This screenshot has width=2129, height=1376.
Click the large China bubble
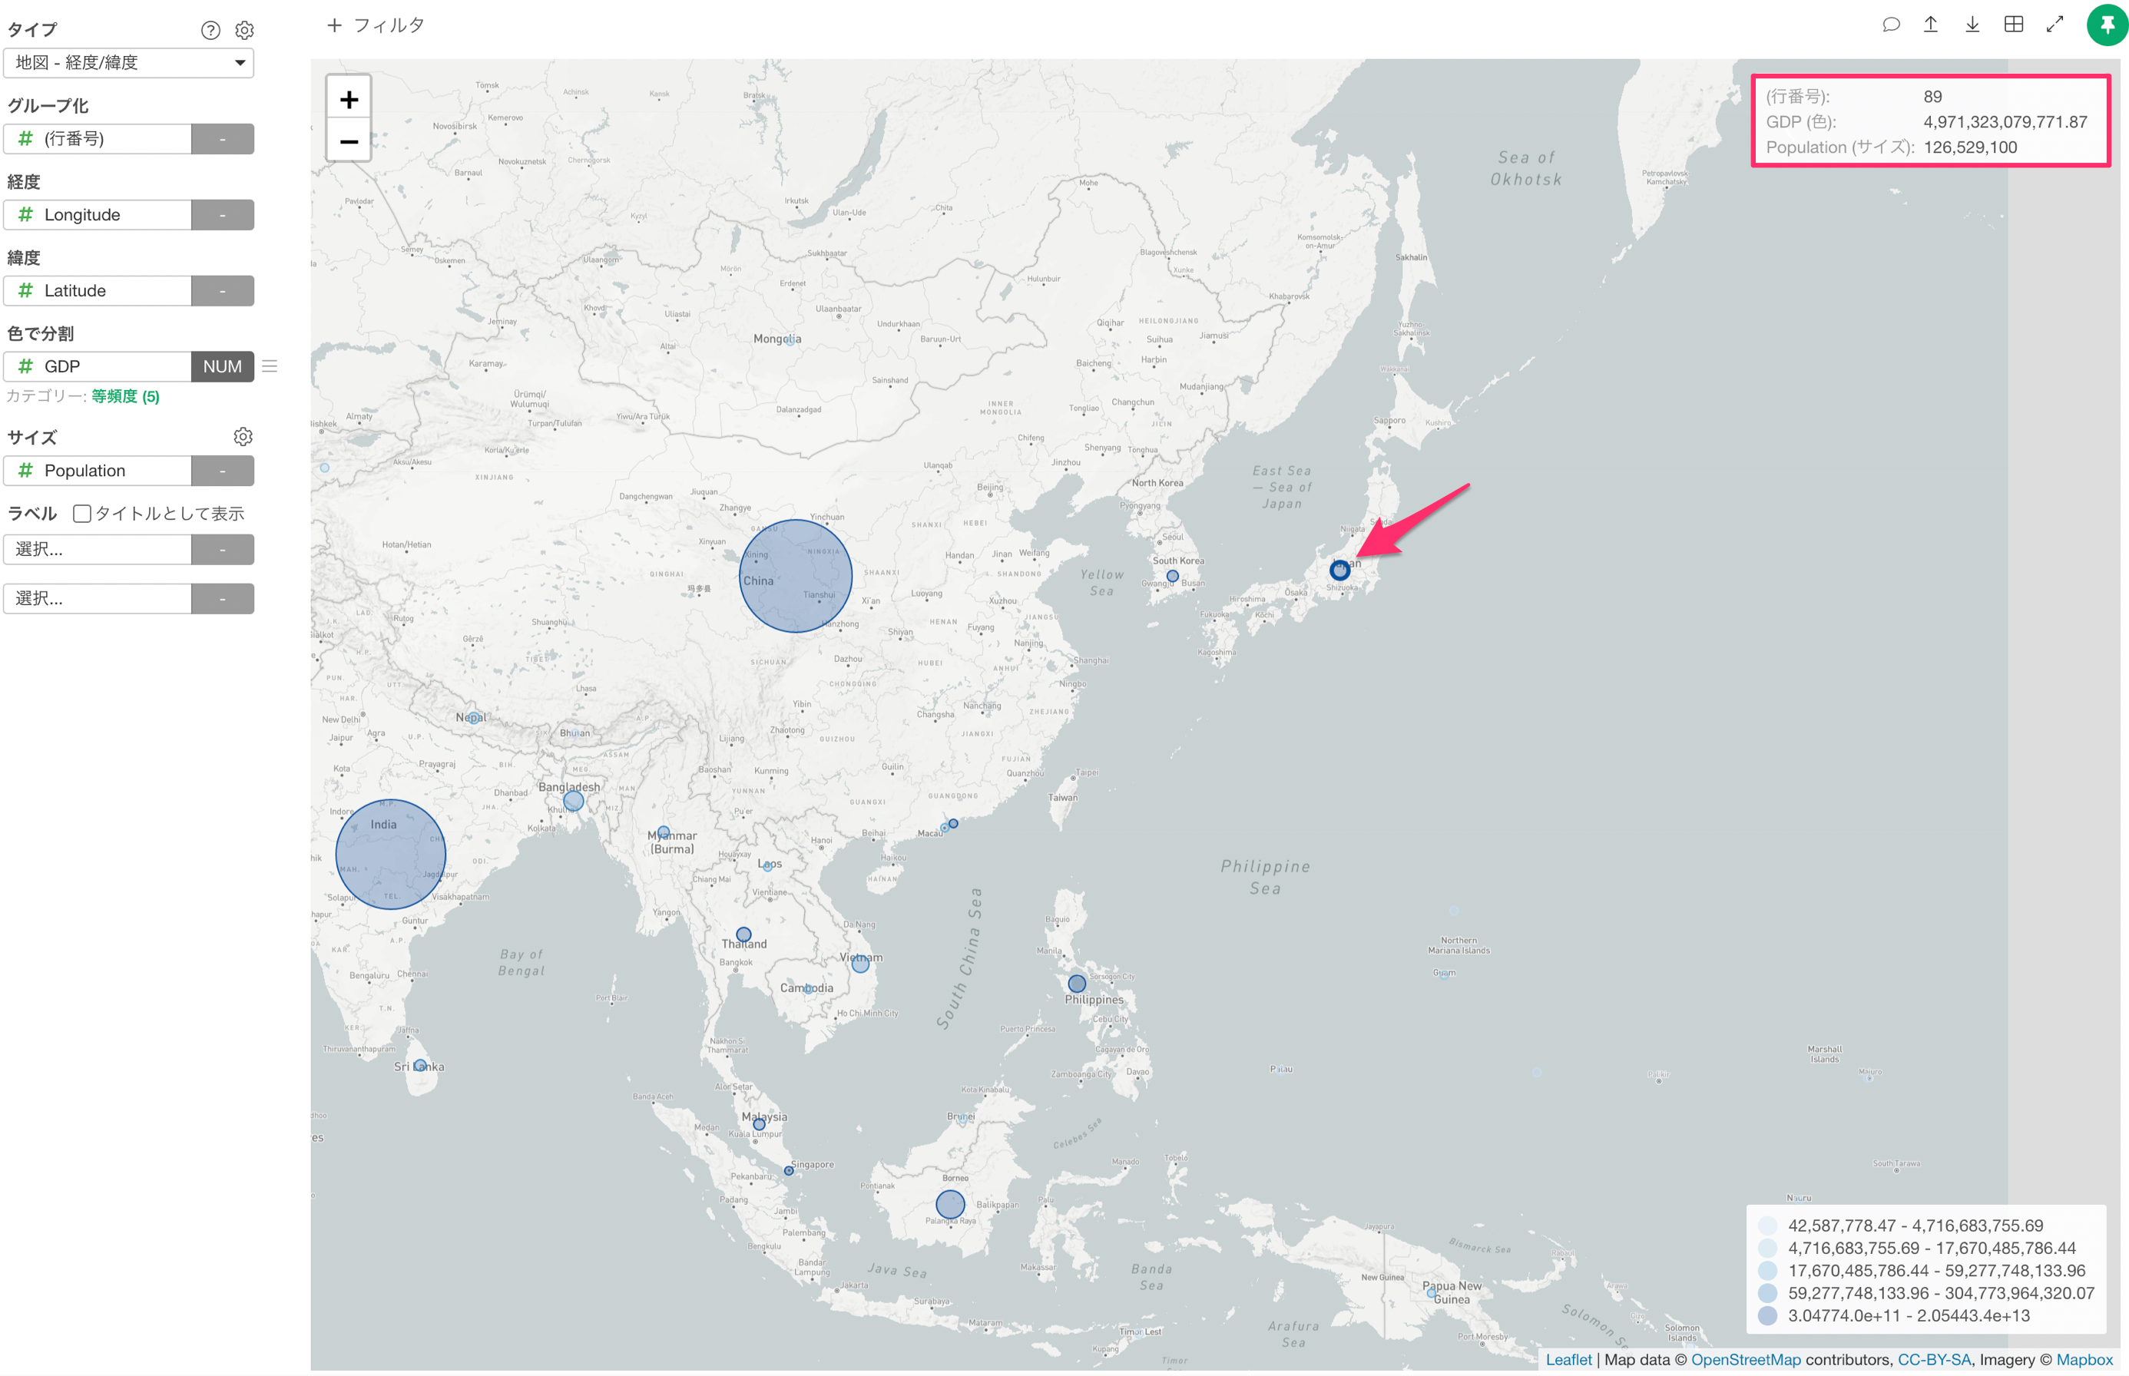[796, 577]
